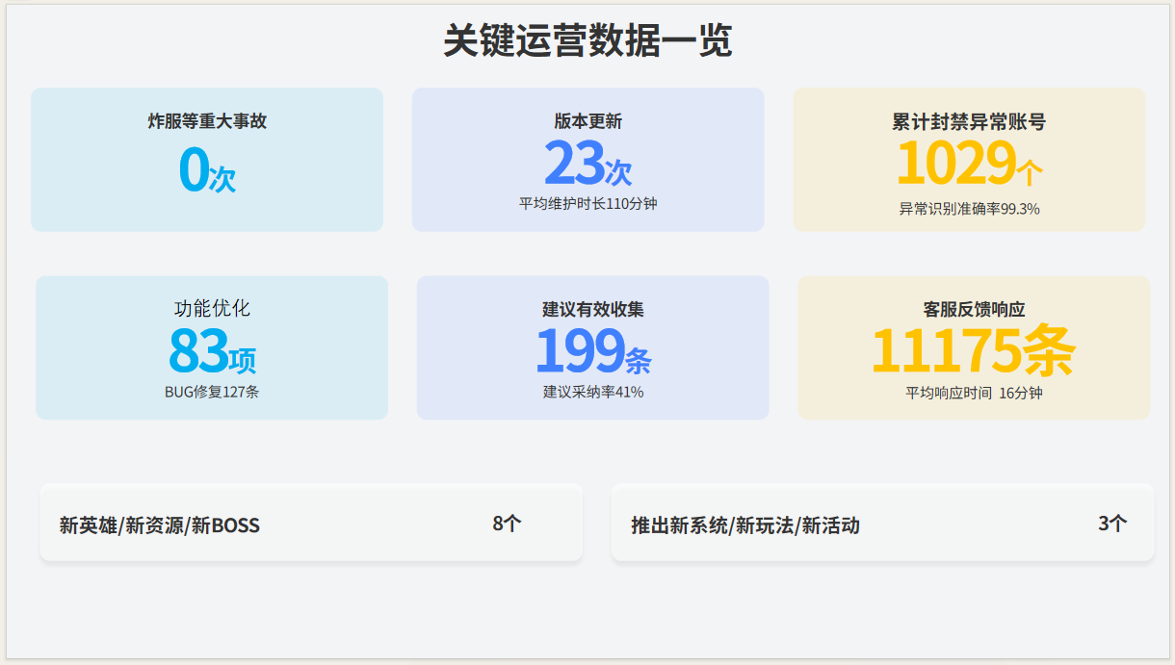The image size is (1175, 665).
Task: Open the 版本更新 card heading
Action: [587, 121]
